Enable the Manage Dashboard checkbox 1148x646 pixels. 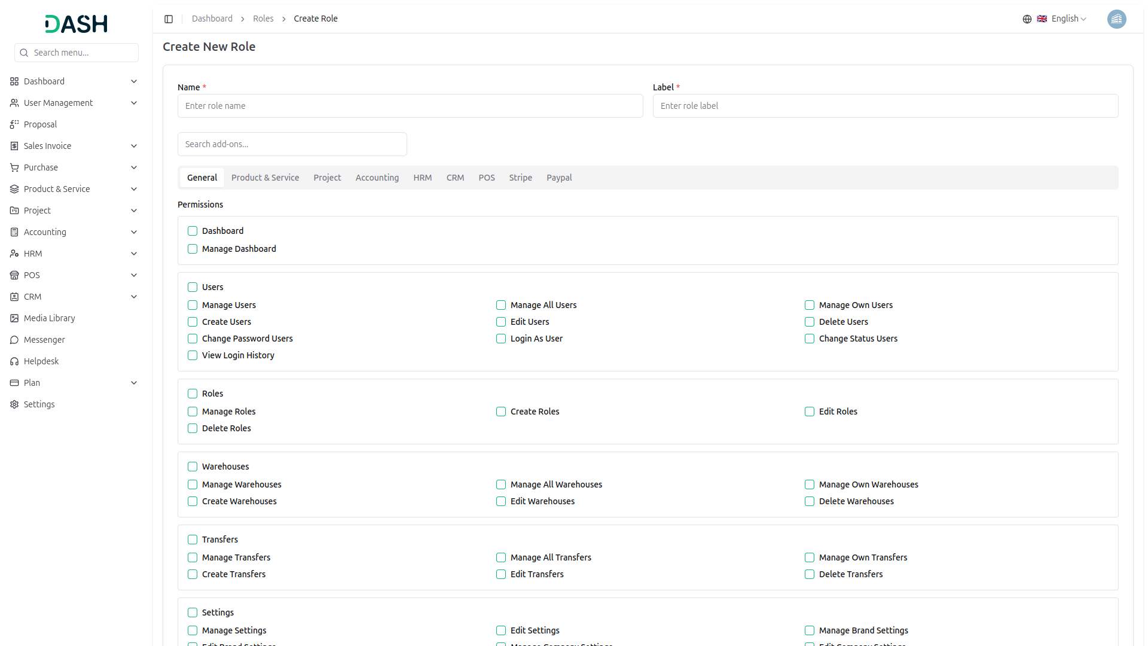[193, 249]
